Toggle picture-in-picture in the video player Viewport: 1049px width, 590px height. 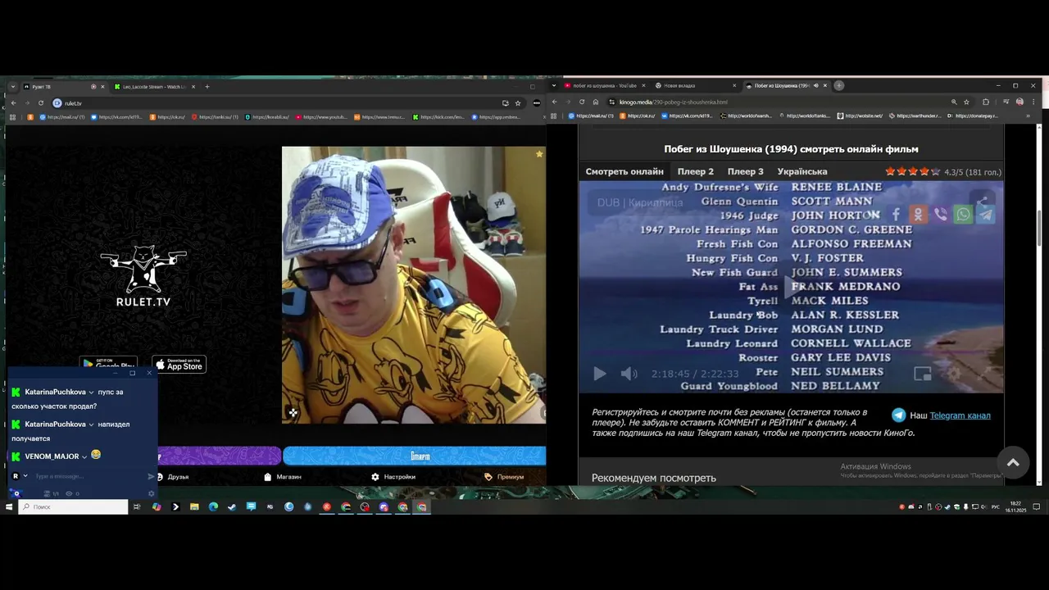[923, 374]
